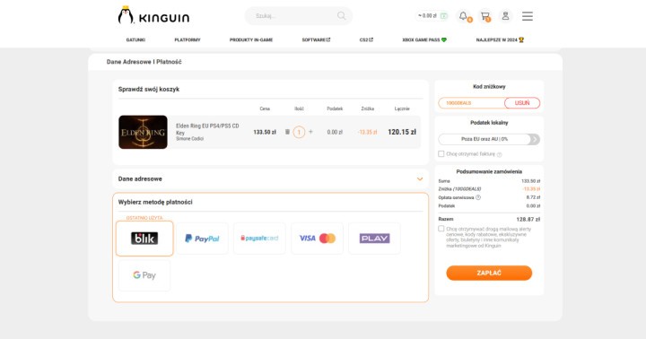
Task: Tick the invoice request checkbox
Action: (x=441, y=153)
